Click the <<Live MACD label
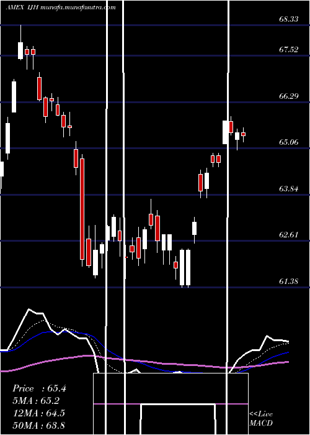The image size is (310, 435). click(x=261, y=419)
